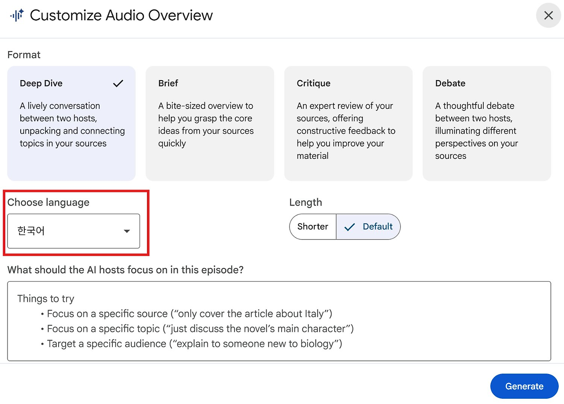Click the Generate button
This screenshot has height=404, width=564.
point(524,386)
